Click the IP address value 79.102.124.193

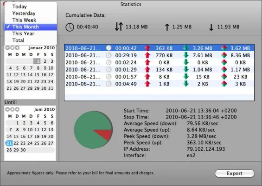(206, 149)
